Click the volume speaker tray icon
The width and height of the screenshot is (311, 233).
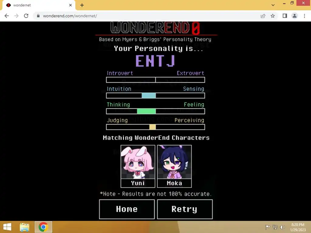pos(282,227)
